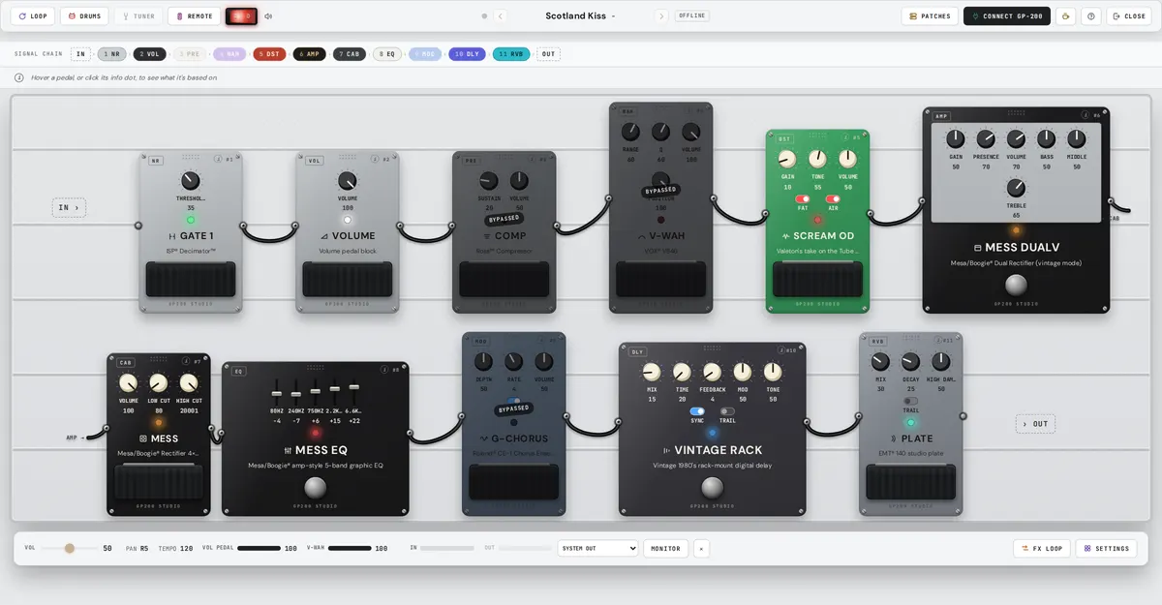This screenshot has height=605, width=1162.
Task: Toggle the AIR switch on SCREAM OD
Action: (x=833, y=198)
